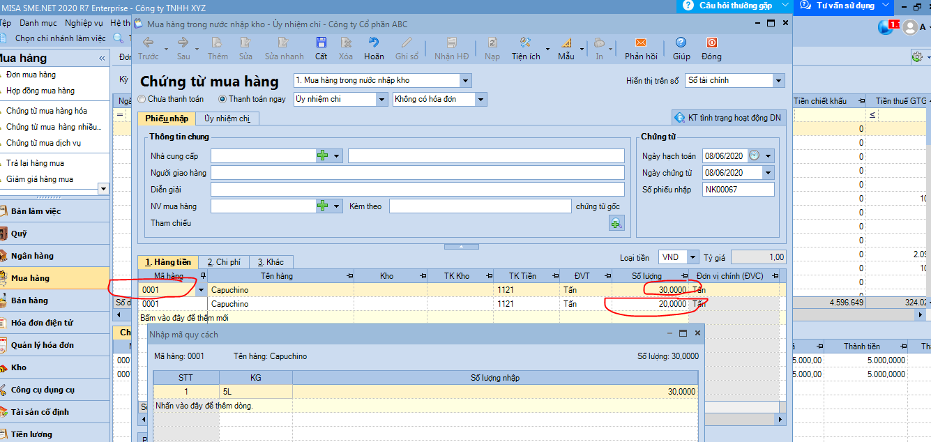Switch to the Ủy nhiệm chi tab
This screenshot has width=931, height=442.
point(227,119)
